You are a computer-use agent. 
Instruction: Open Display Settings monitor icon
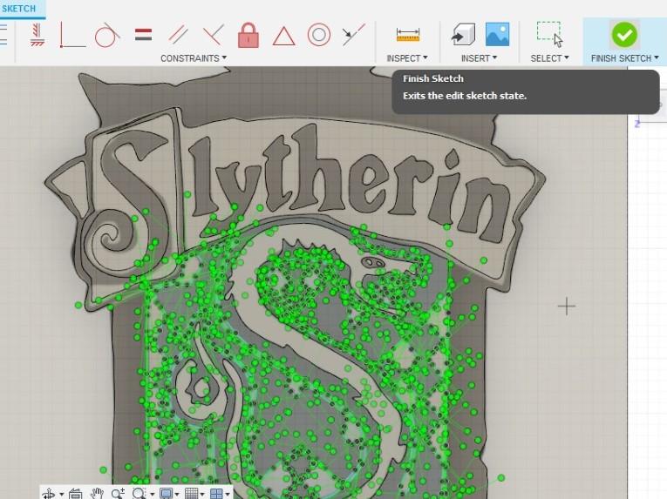point(166,494)
